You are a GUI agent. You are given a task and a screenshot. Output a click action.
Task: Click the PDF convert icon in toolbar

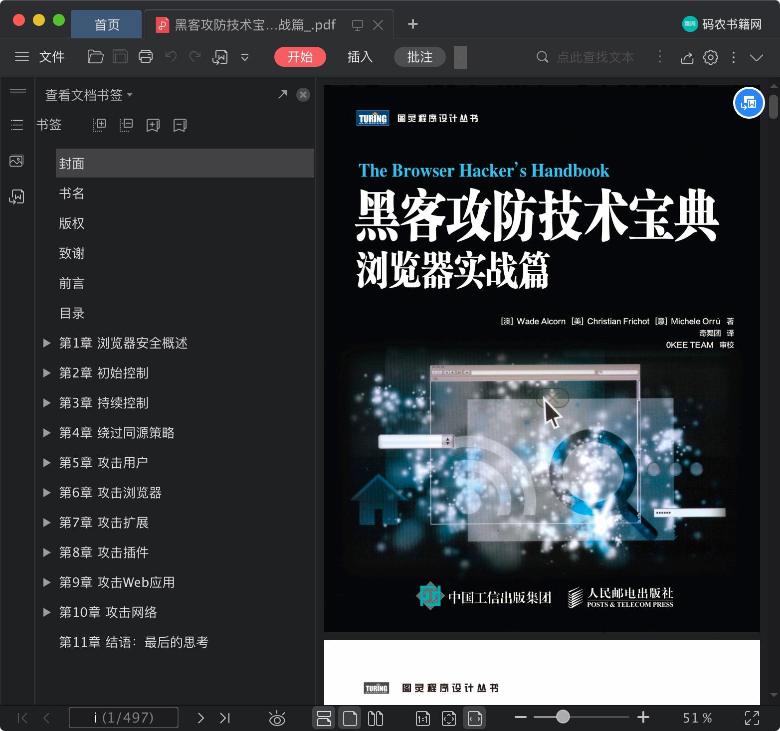coord(220,57)
